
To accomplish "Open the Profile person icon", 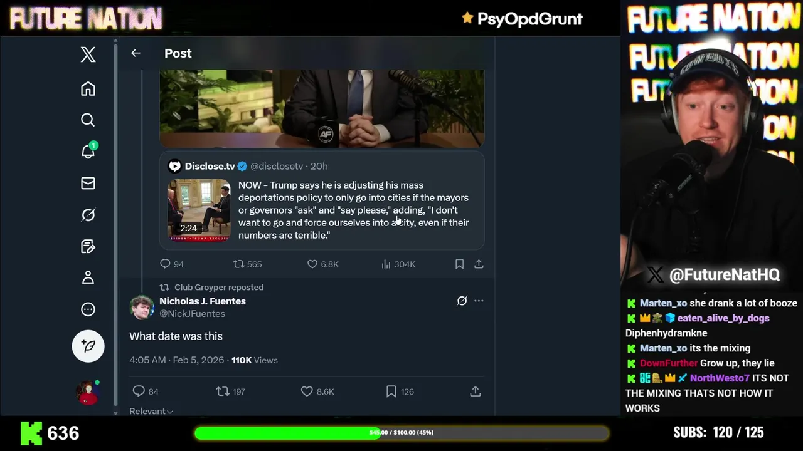I will click(x=88, y=277).
